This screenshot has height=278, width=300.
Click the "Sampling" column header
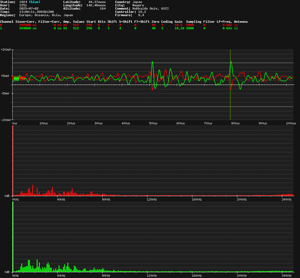click(194, 22)
